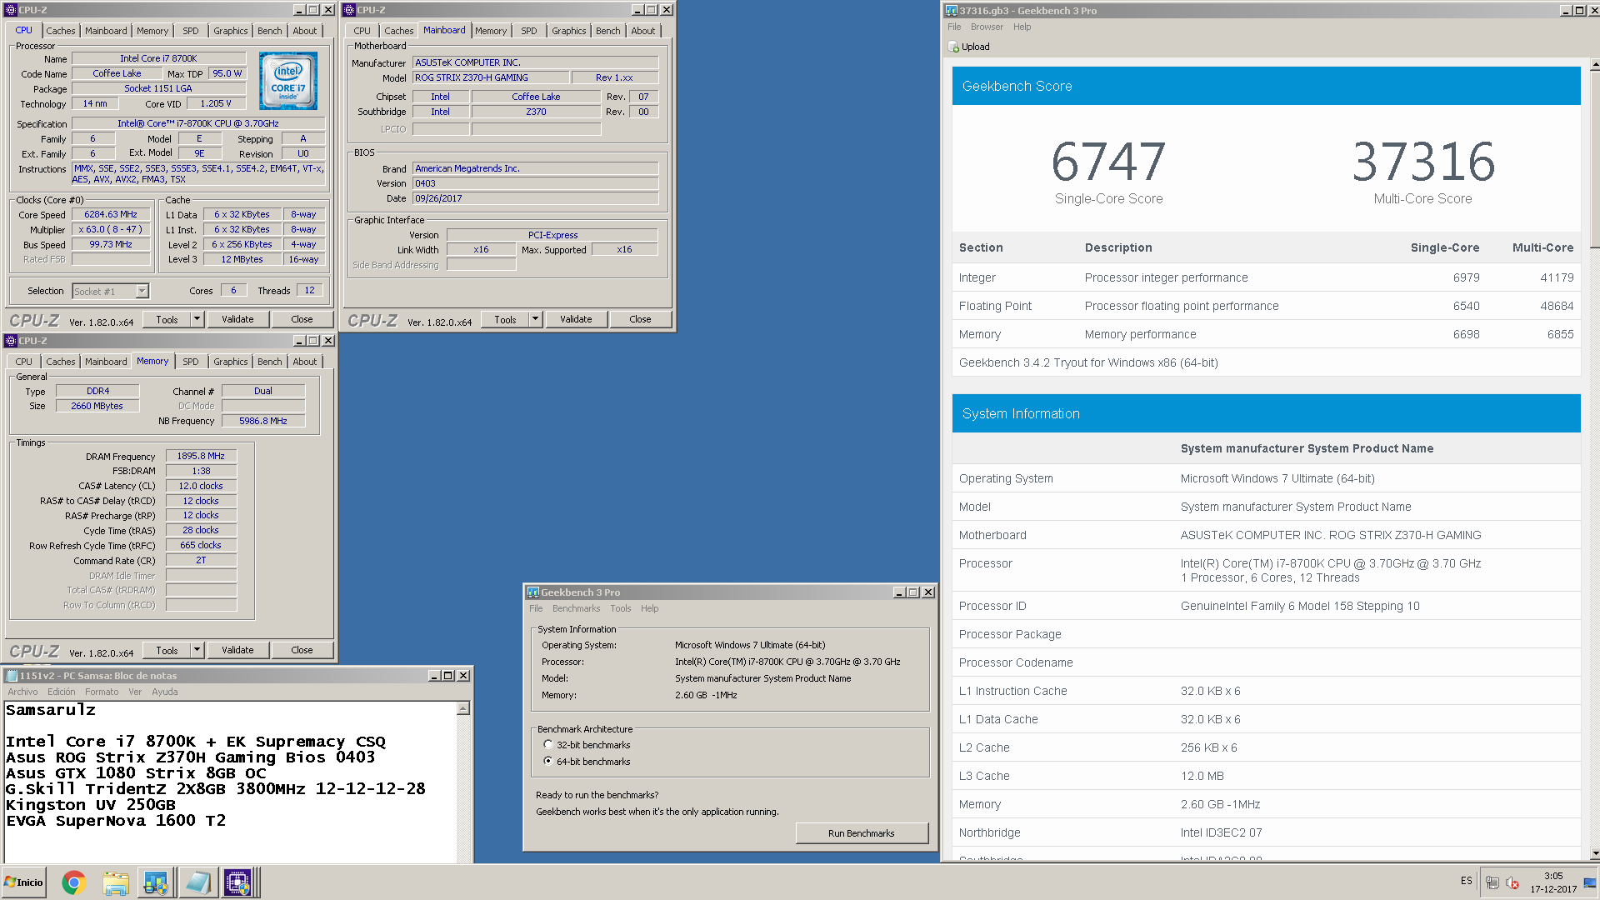Click the ES language indicator

[x=1467, y=880]
